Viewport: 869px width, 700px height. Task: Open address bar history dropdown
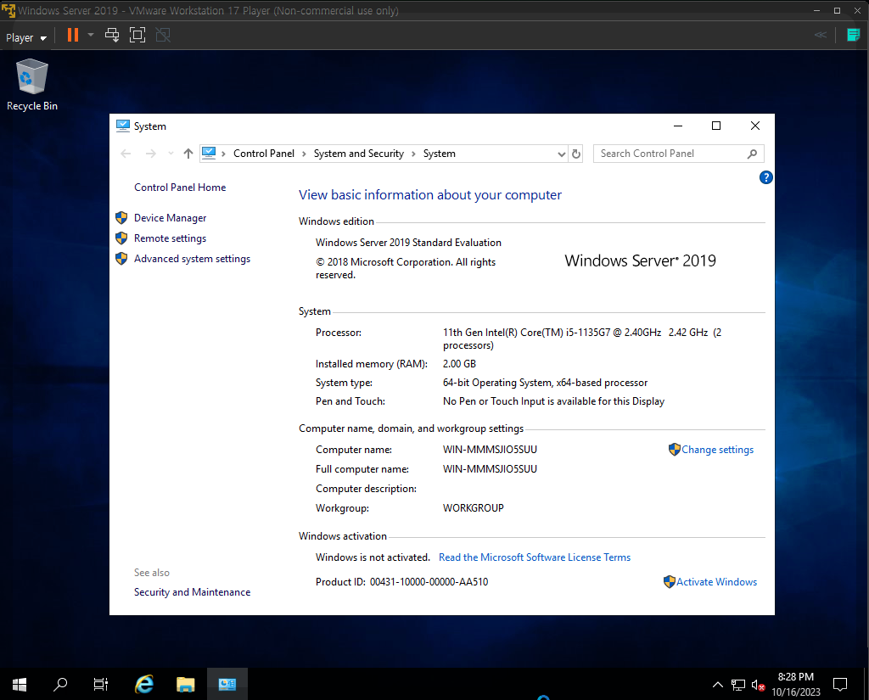click(562, 154)
